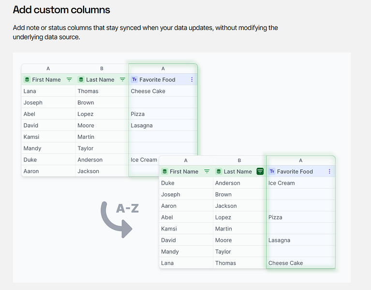Click the Aaron cell in upper table
Viewport: 371px width, 290px height.
coord(48,171)
